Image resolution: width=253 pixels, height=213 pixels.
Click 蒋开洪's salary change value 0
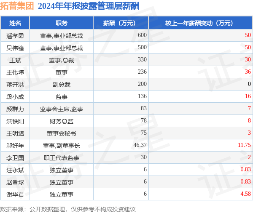point(249,84)
